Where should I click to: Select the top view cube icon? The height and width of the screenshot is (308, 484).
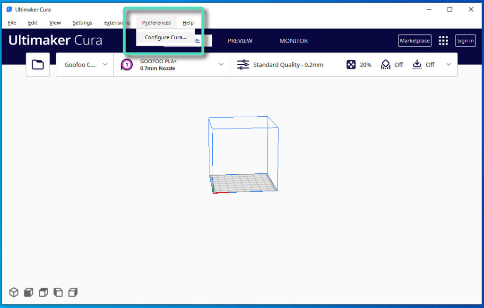(43, 292)
